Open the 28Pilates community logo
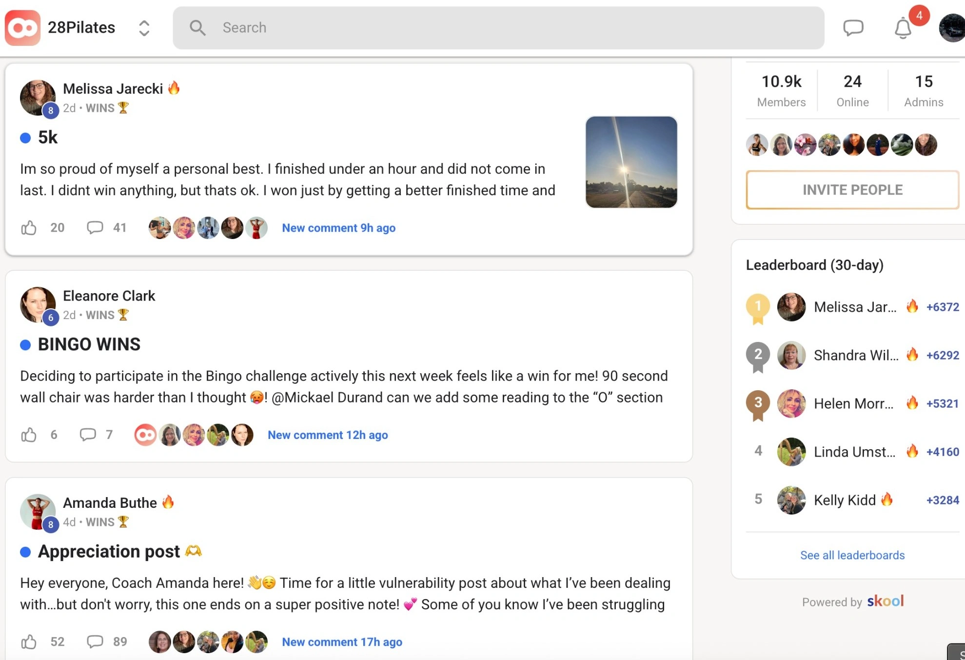965x660 pixels. [22, 27]
